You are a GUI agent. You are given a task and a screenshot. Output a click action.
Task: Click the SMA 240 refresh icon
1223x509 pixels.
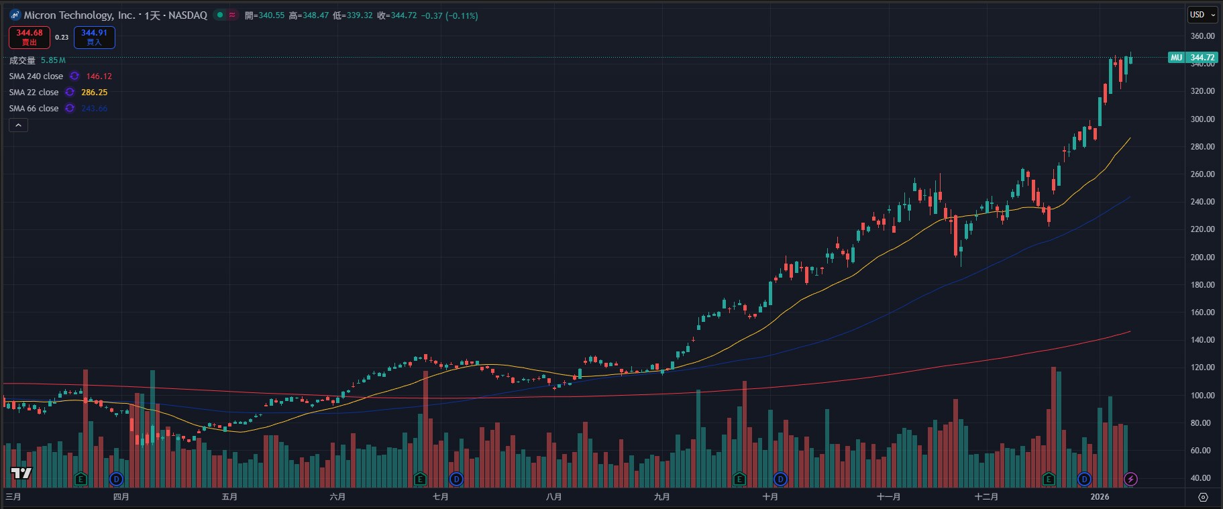click(x=74, y=76)
